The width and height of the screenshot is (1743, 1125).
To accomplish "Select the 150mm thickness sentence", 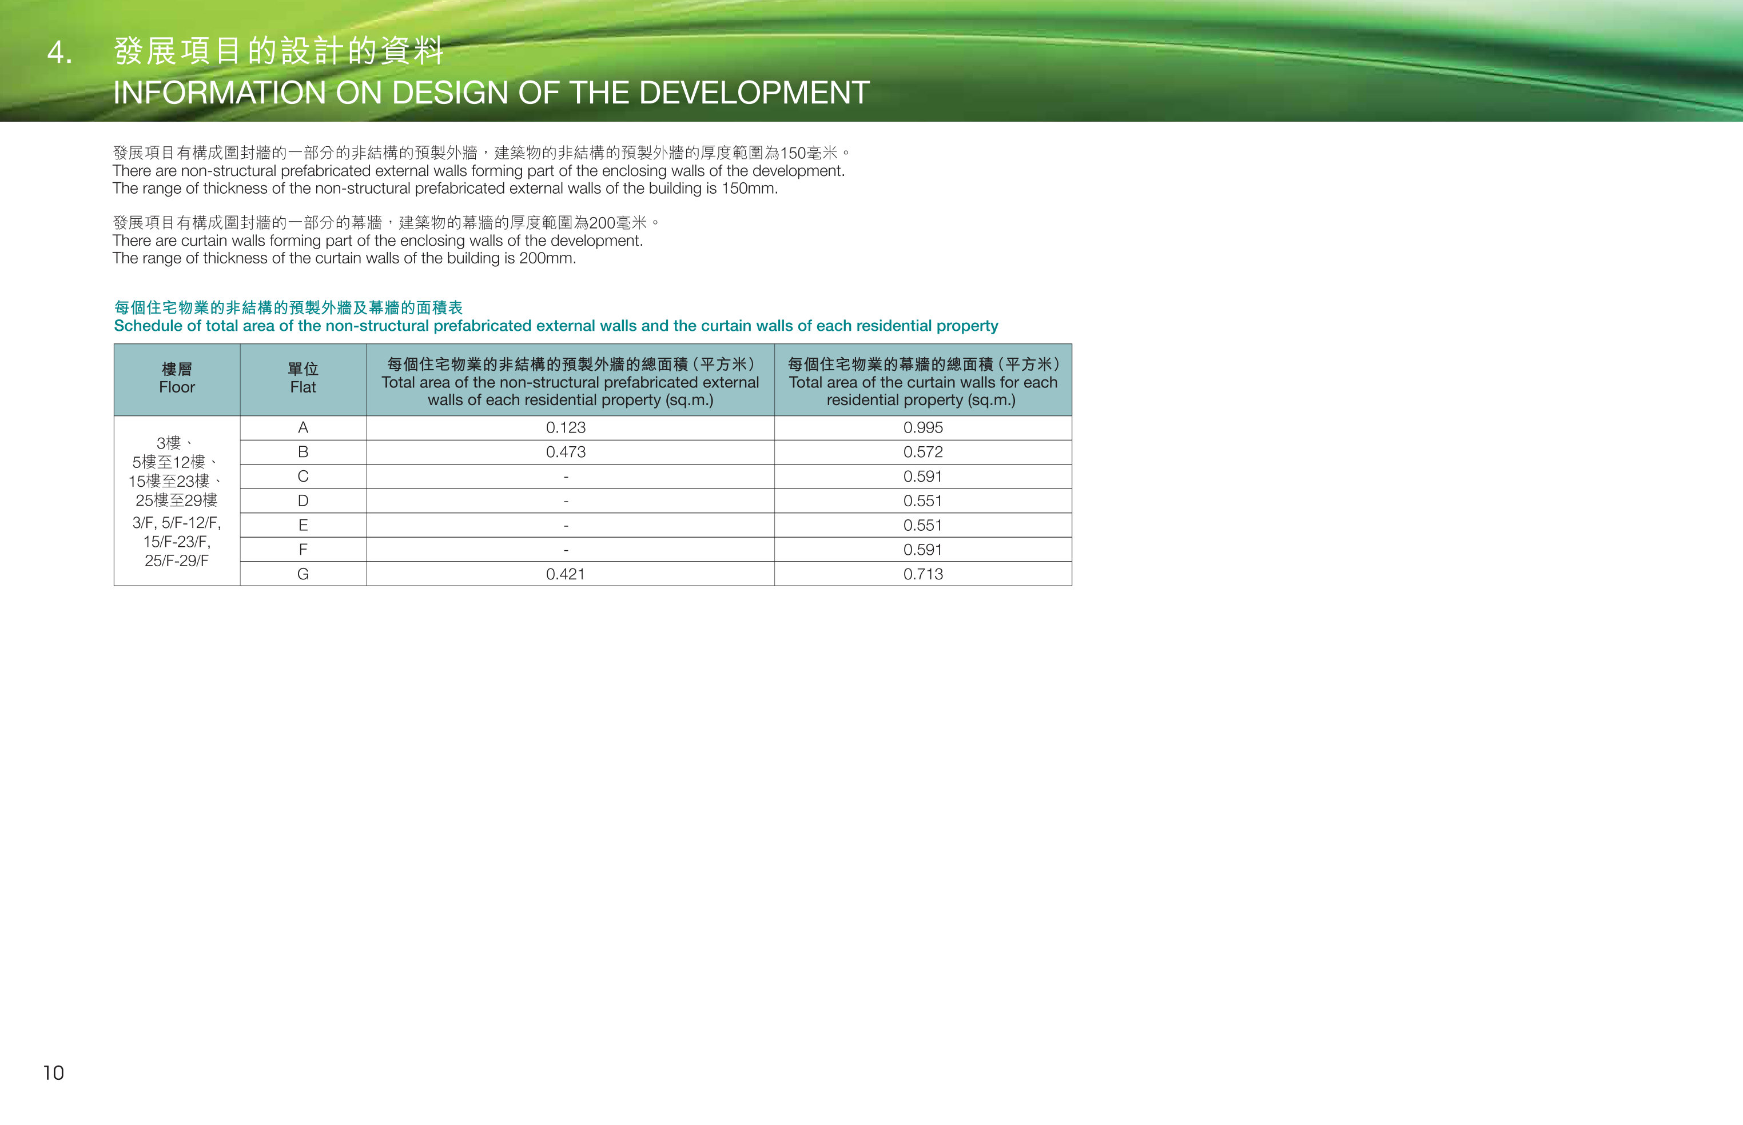I will 445,189.
